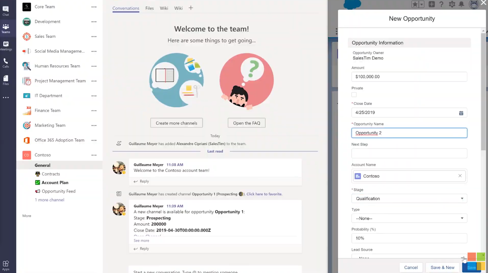Go to Calls in the Teams rail
The height and width of the screenshot is (273, 488).
6,63
